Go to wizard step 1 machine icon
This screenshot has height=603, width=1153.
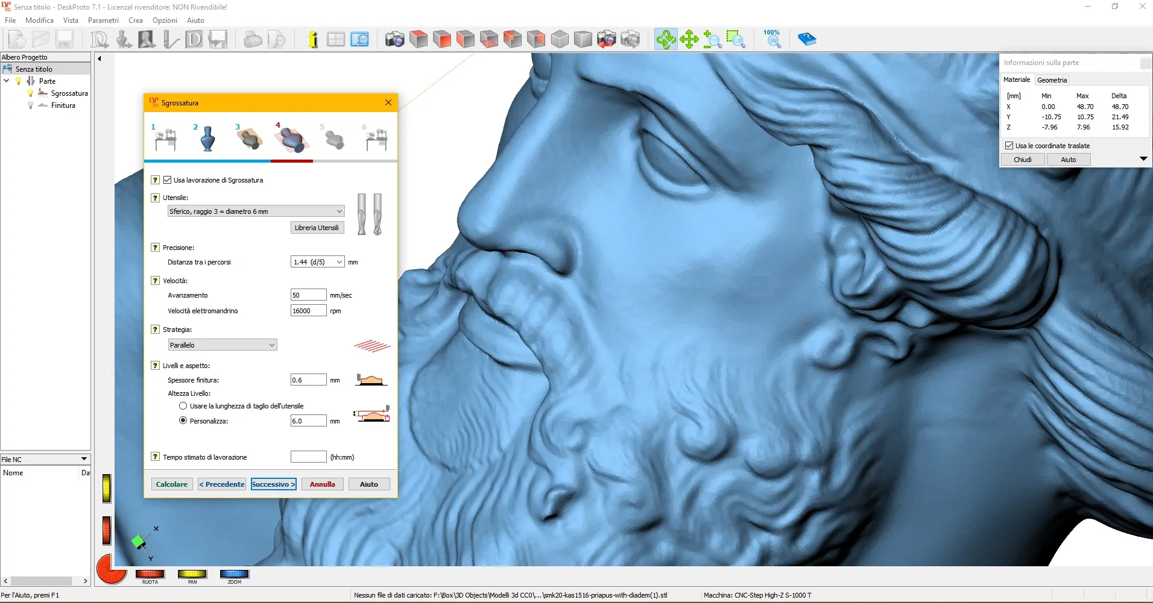click(165, 138)
